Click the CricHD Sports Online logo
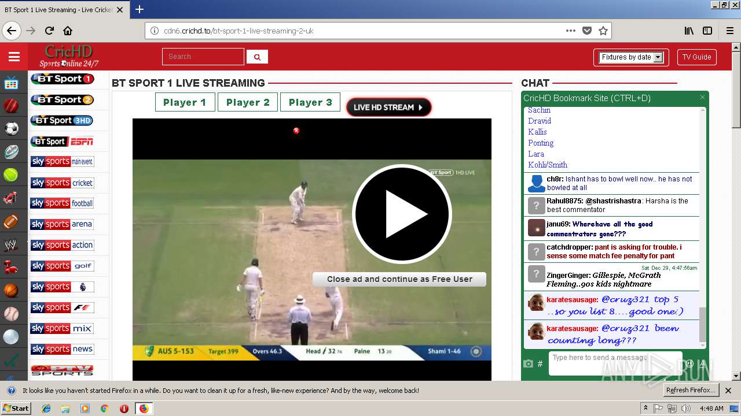741x416 pixels. (x=69, y=56)
